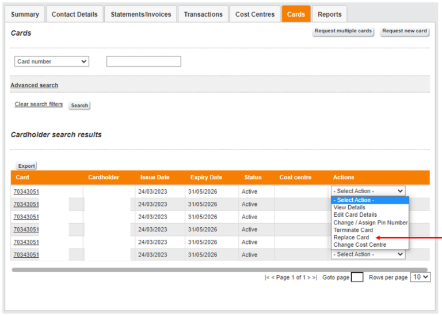Screen dimensions: 442x316
Task: Switch to Contact Details tab
Action: [74, 14]
